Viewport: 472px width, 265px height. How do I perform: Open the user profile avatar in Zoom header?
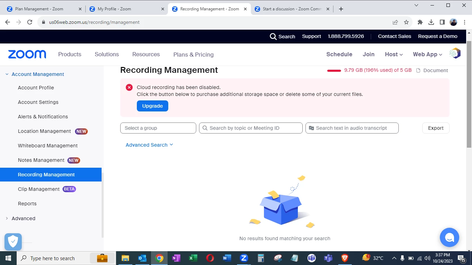tap(455, 53)
